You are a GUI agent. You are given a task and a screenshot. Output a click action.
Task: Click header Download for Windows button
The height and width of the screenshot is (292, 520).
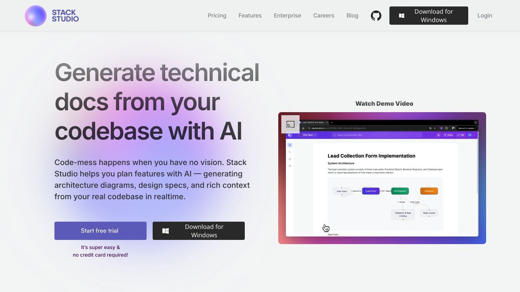tap(429, 16)
